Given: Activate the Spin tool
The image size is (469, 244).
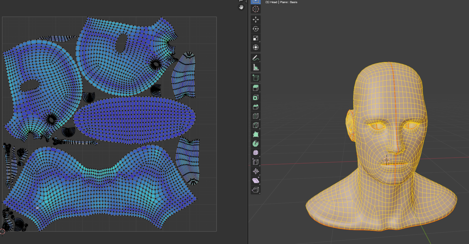Looking at the screenshot, I should [x=256, y=144].
